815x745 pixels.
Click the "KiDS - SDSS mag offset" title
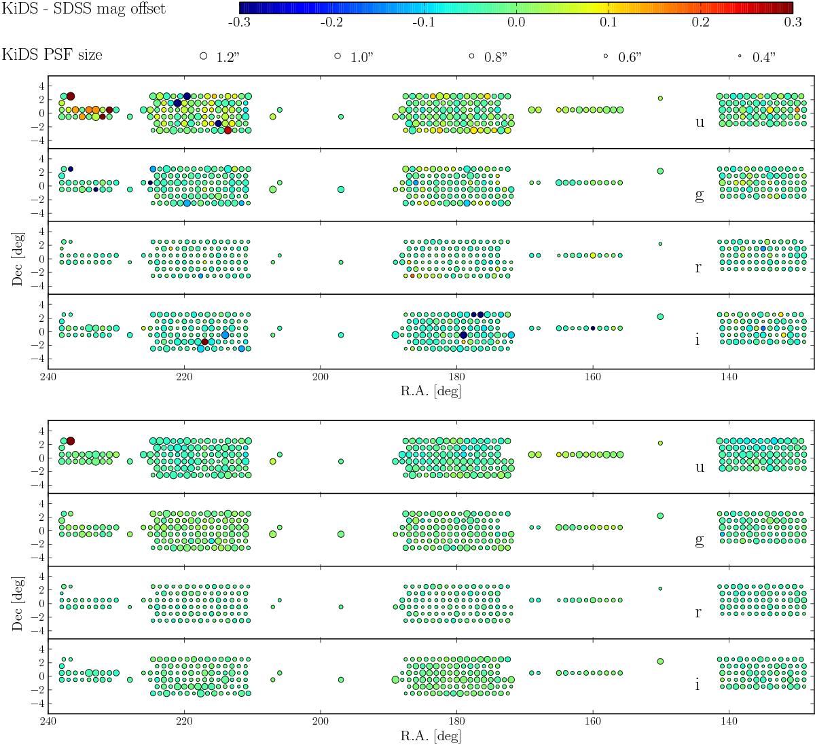coord(83,10)
